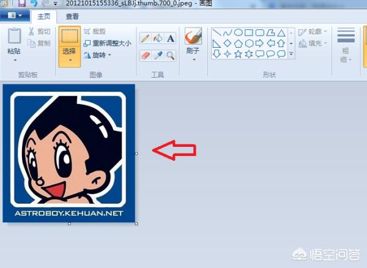Viewport: 367px width, 268px height.
Task: Open the Select (选择) dropdown arrow
Action: tap(70, 61)
